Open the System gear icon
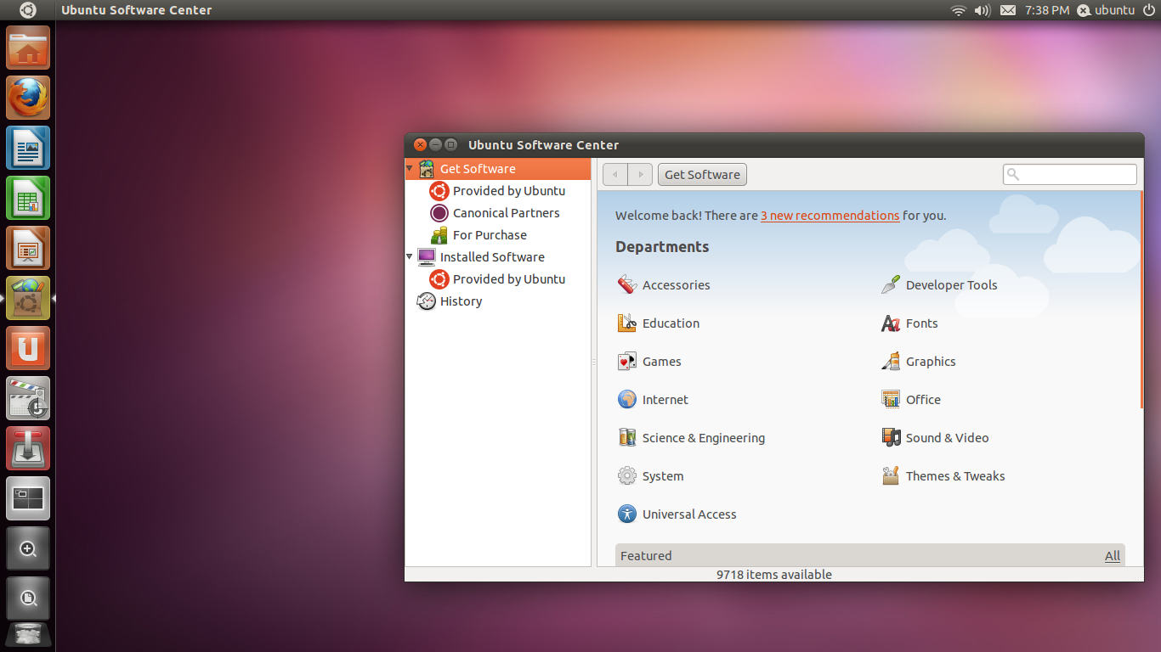Viewport: 1161px width, 652px height. coord(627,476)
